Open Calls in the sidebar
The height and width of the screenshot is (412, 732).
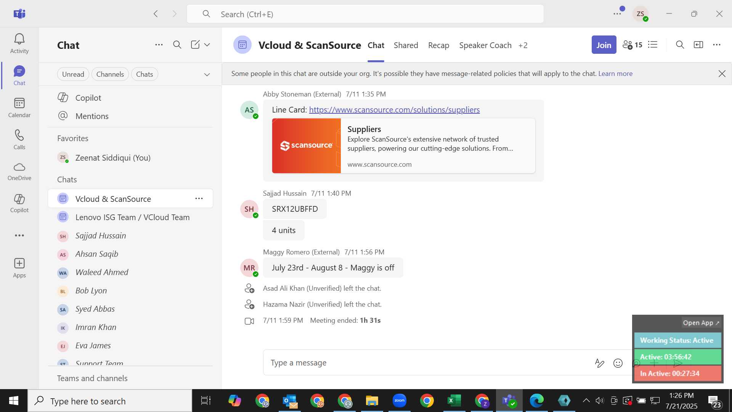[x=19, y=140]
